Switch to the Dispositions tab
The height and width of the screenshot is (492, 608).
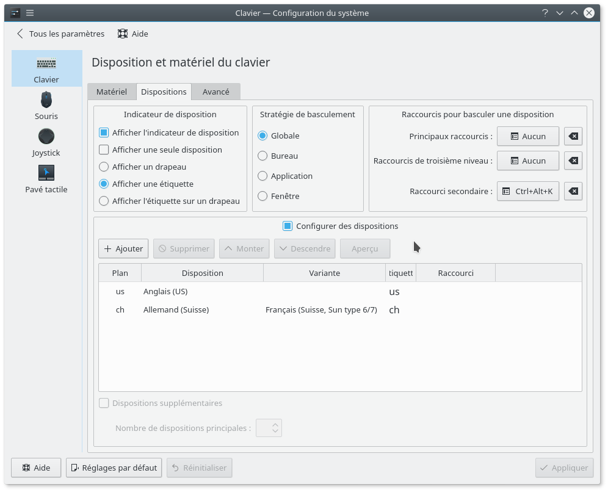click(164, 92)
